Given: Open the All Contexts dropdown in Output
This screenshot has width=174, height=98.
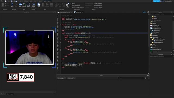Looking at the screenshot, I should coord(71,78).
